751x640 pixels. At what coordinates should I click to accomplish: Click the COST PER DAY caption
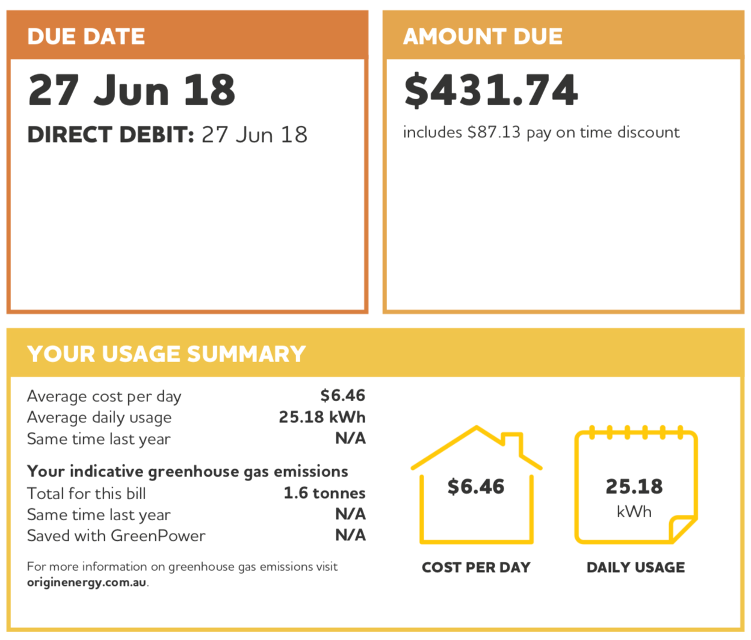coord(476,567)
